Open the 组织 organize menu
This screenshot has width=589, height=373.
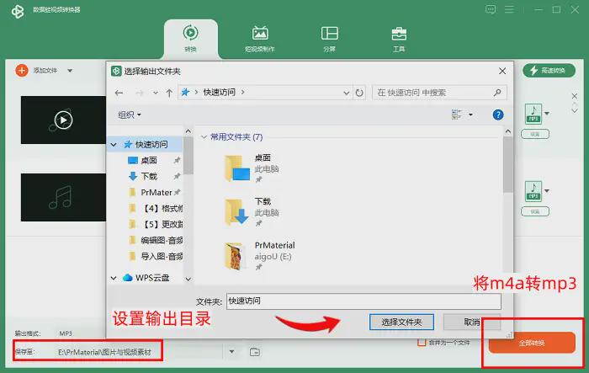coord(130,115)
